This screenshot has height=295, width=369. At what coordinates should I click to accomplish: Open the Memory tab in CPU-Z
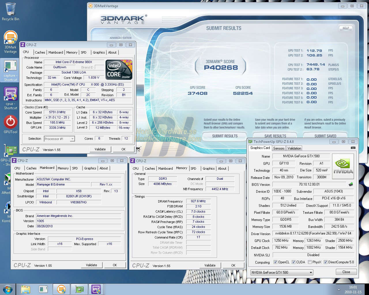coord(71,52)
